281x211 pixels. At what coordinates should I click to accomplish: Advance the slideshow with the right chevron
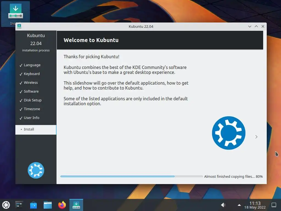256,137
